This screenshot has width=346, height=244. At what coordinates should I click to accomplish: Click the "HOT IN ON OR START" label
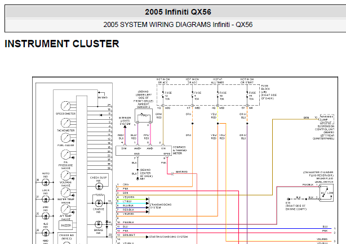click(x=247, y=81)
